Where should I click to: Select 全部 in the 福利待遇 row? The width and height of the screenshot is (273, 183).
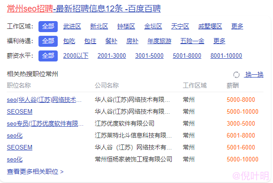(x=48, y=41)
